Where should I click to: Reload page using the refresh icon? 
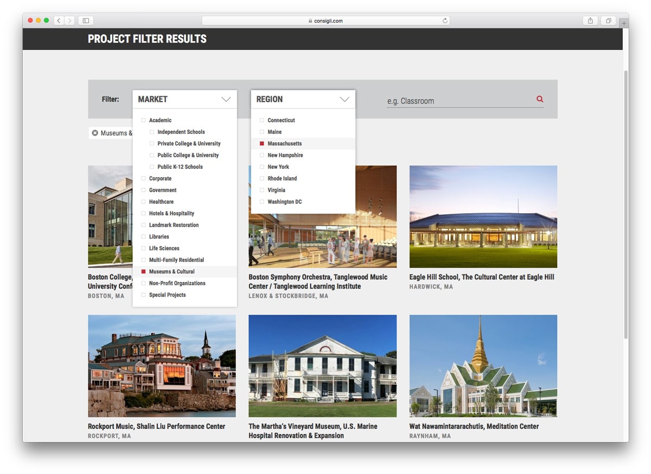coord(445,21)
